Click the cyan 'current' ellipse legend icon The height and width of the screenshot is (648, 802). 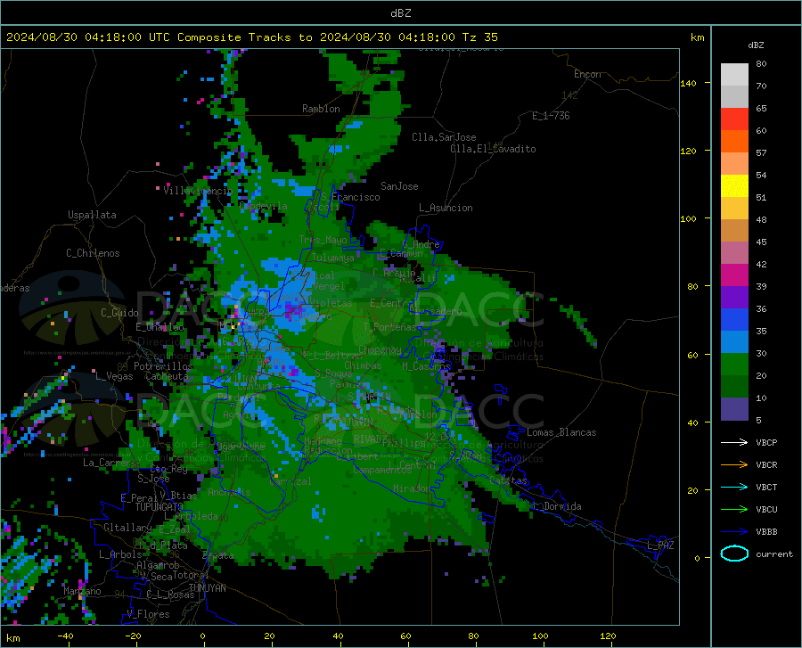734,554
